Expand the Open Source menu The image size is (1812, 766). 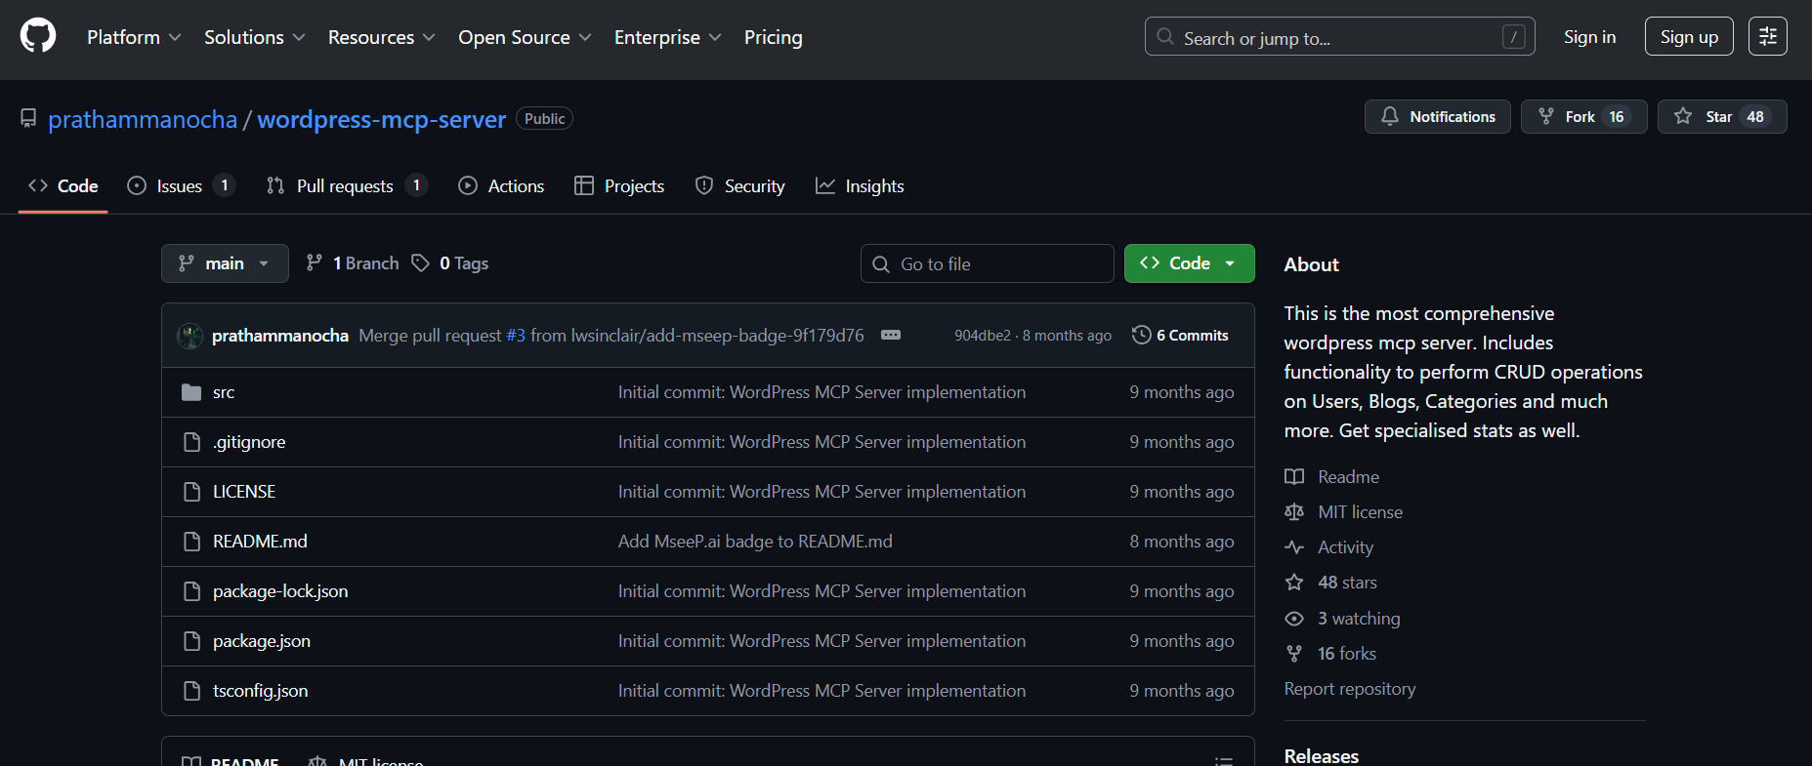point(525,37)
